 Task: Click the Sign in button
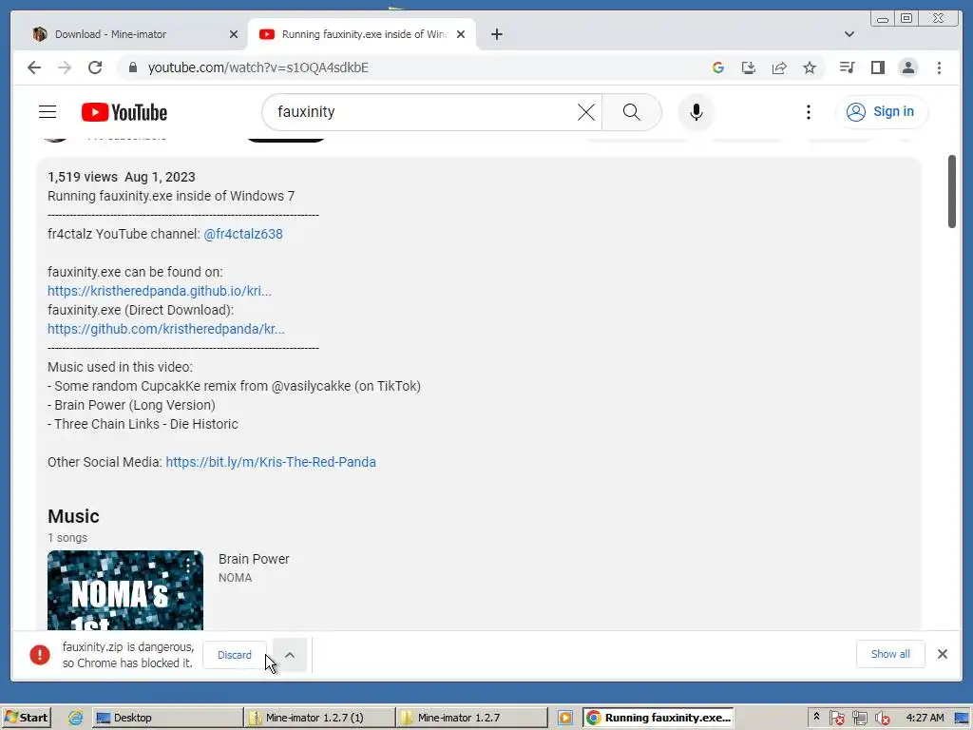[881, 112]
